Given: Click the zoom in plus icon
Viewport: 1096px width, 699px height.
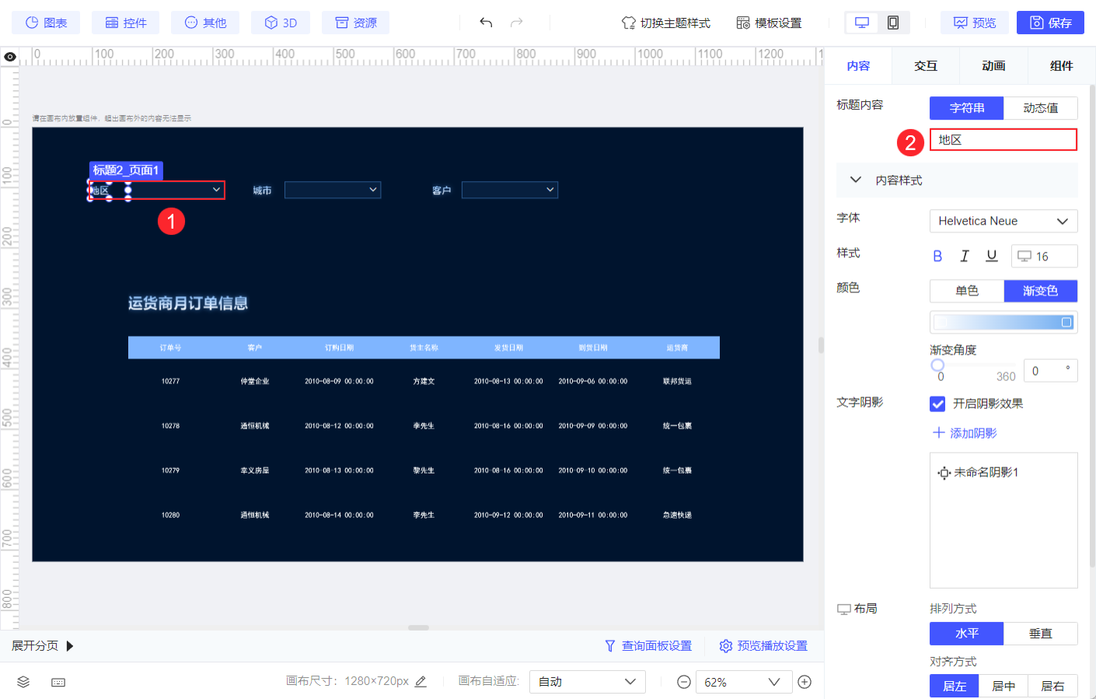Looking at the screenshot, I should point(805,682).
